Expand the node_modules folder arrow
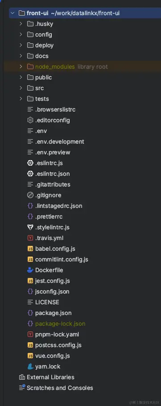The width and height of the screenshot is (161, 406). pyautogui.click(x=21, y=66)
